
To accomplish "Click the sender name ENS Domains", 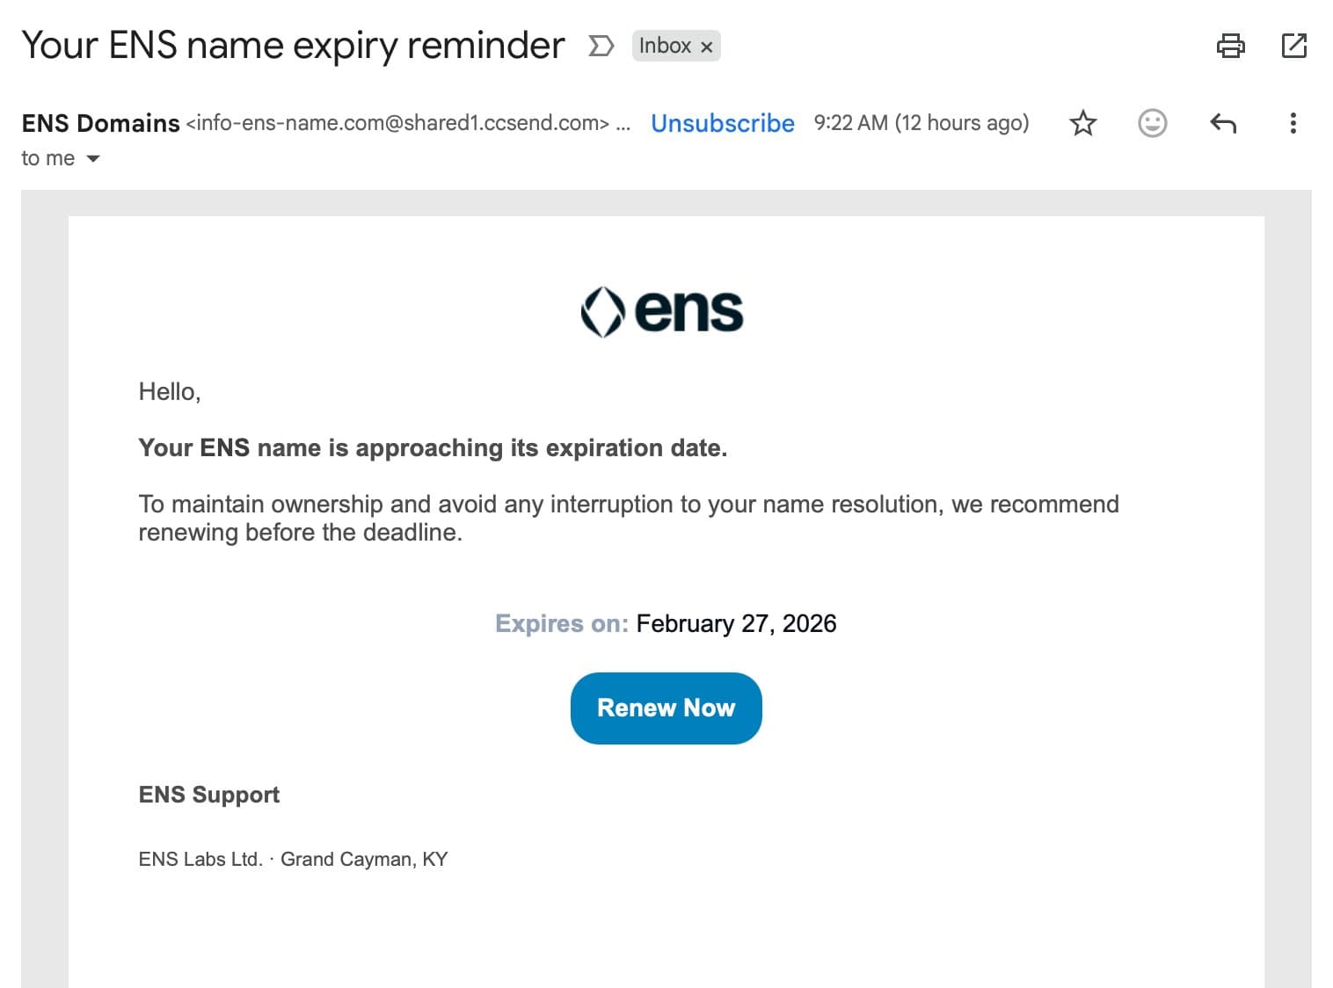I will (x=100, y=123).
